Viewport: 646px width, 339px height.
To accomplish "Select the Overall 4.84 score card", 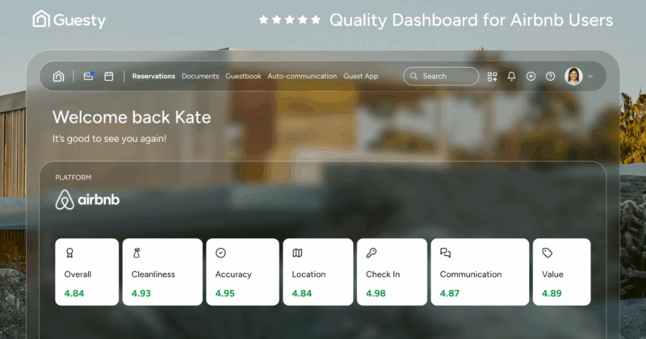I will 87,272.
